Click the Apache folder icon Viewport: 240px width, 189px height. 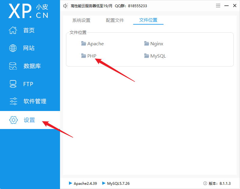click(84, 43)
